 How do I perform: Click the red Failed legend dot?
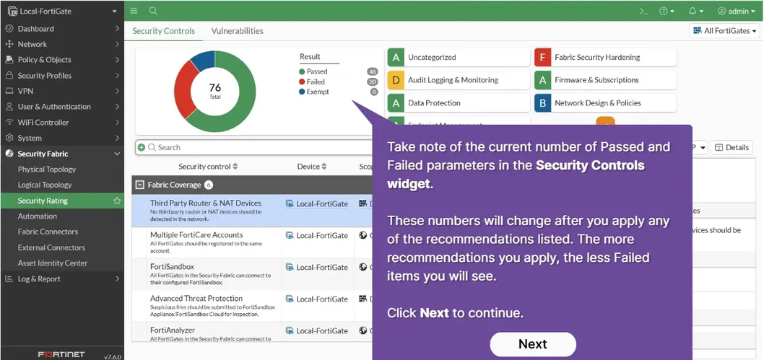pyautogui.click(x=302, y=82)
